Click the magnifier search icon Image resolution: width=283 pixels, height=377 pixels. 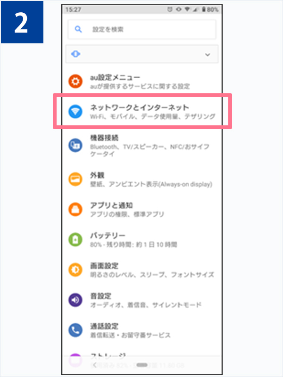coord(78,29)
